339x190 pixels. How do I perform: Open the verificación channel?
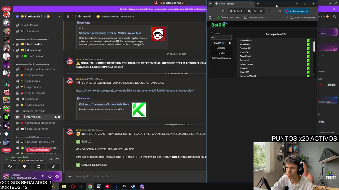[38, 56]
